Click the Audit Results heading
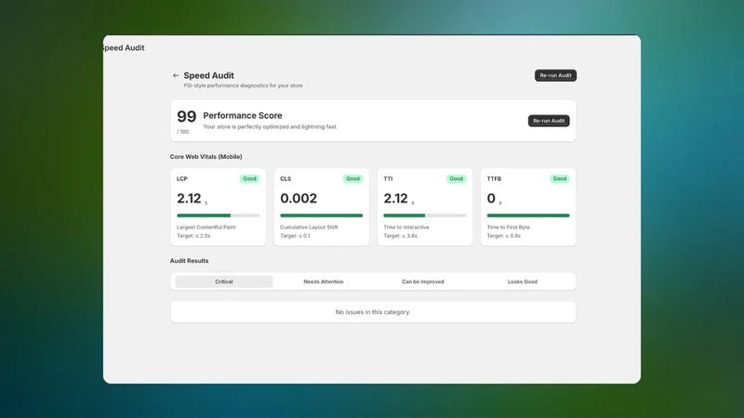This screenshot has width=744, height=418. (190, 261)
